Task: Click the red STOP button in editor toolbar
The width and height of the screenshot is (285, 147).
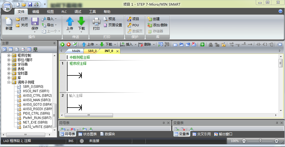Action: click(68, 44)
